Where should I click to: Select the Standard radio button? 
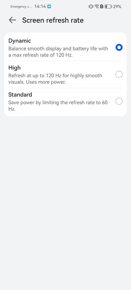(x=119, y=101)
